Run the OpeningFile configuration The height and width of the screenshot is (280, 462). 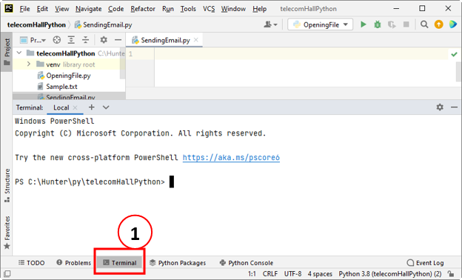coord(364,24)
